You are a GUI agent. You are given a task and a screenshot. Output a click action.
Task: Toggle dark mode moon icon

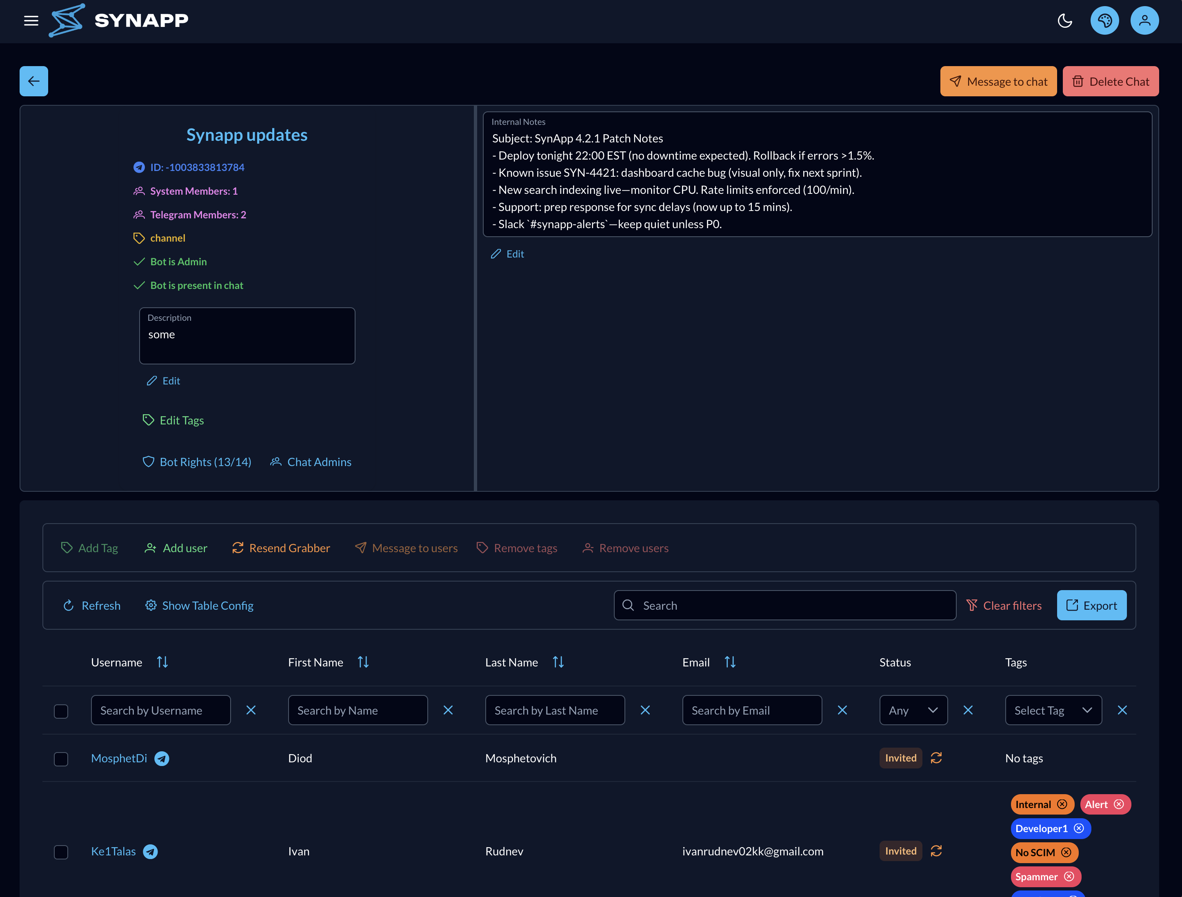[x=1064, y=21]
